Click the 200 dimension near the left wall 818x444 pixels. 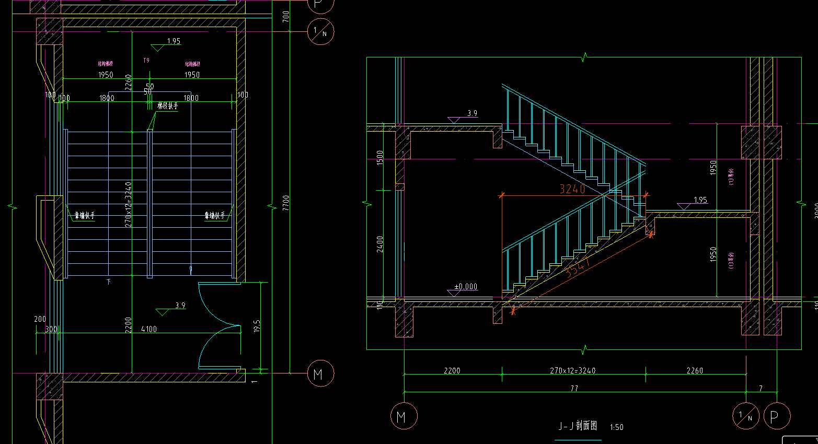coord(40,319)
